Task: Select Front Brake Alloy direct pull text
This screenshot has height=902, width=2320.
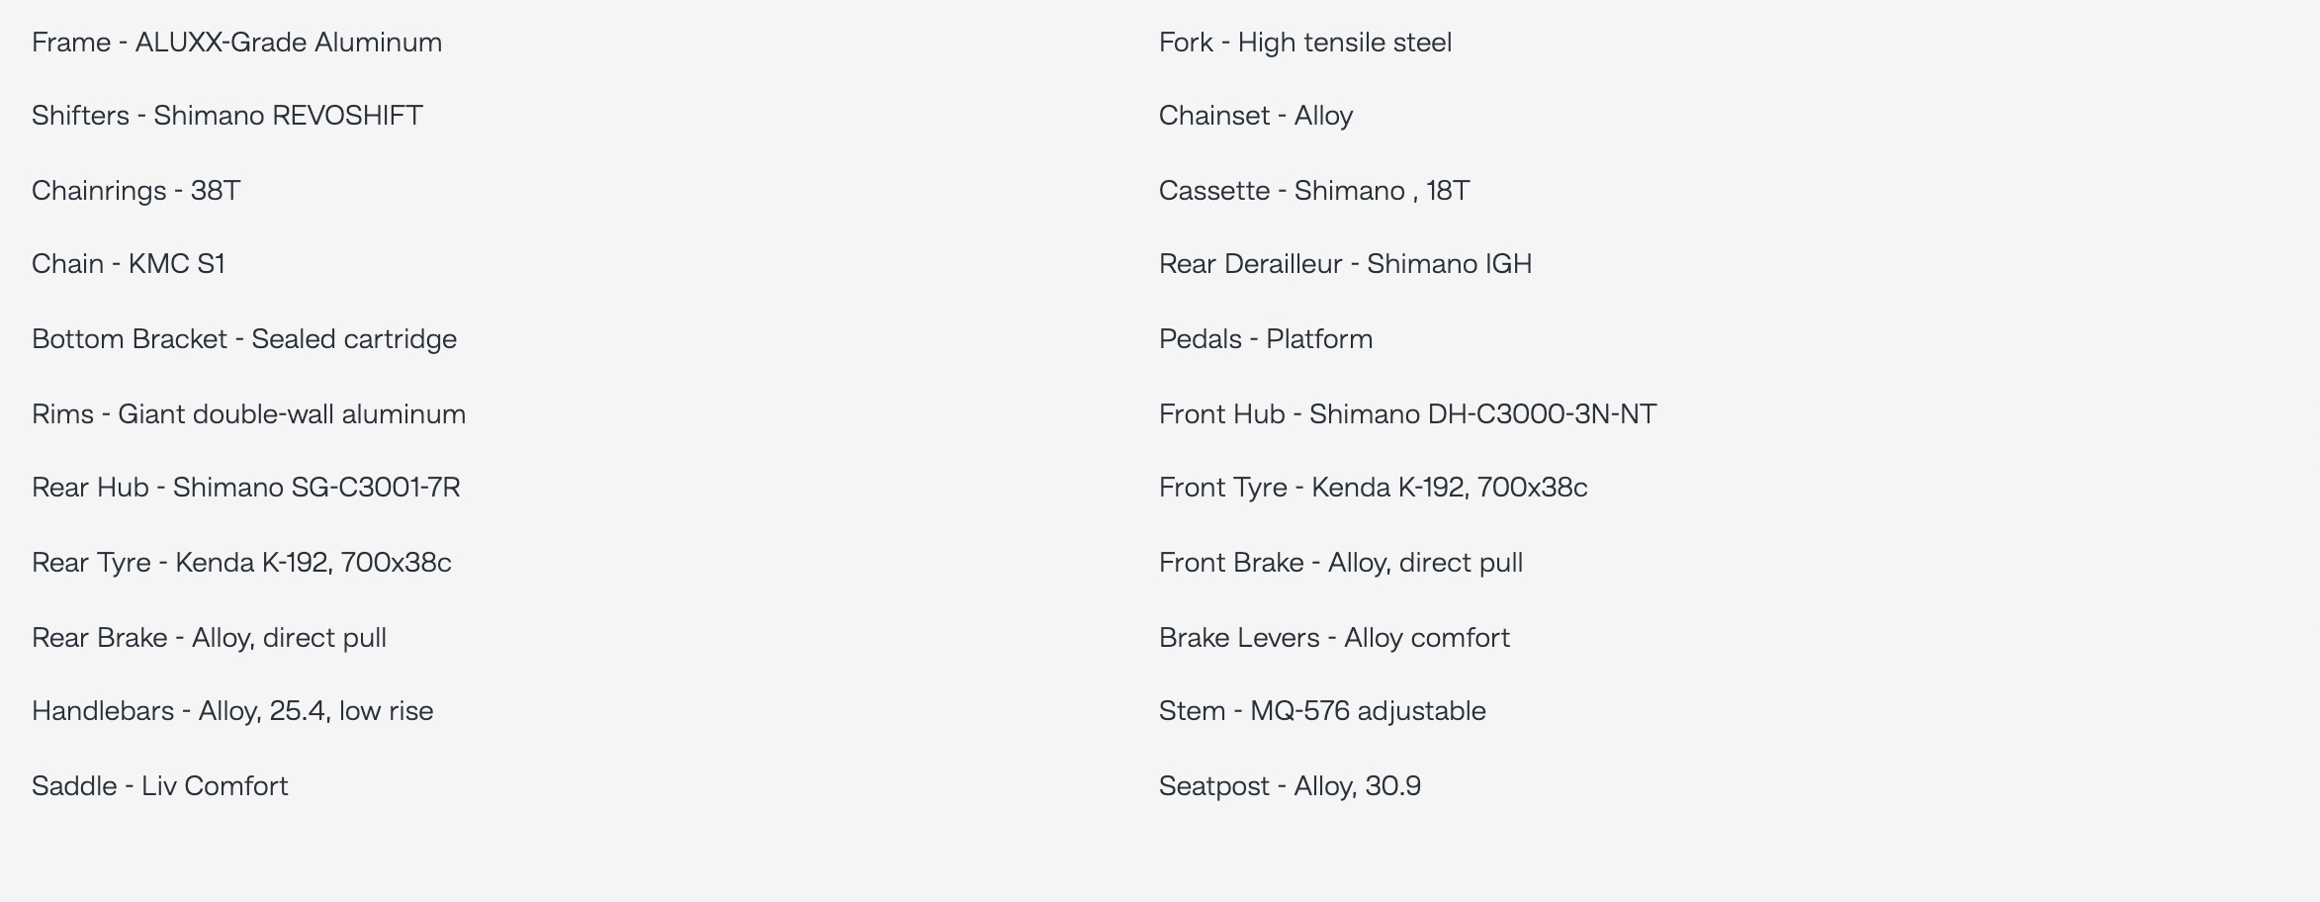Action: pyautogui.click(x=1341, y=563)
